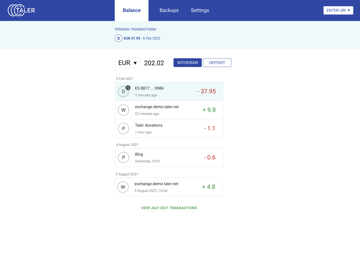360x256 pixels.
Task: Open the ES 8877 ... 9986 deposit row
Action: click(x=169, y=91)
